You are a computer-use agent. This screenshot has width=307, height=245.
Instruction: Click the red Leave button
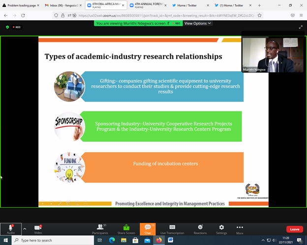pyautogui.click(x=294, y=229)
